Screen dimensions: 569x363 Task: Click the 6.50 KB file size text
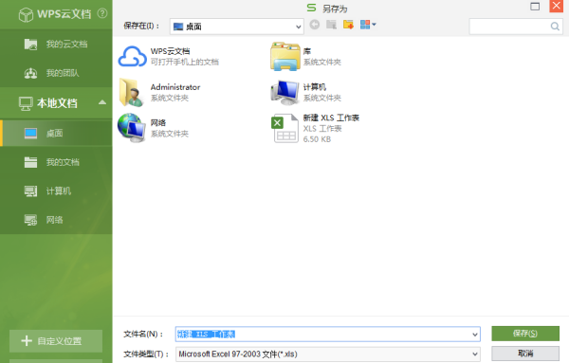pyautogui.click(x=317, y=139)
